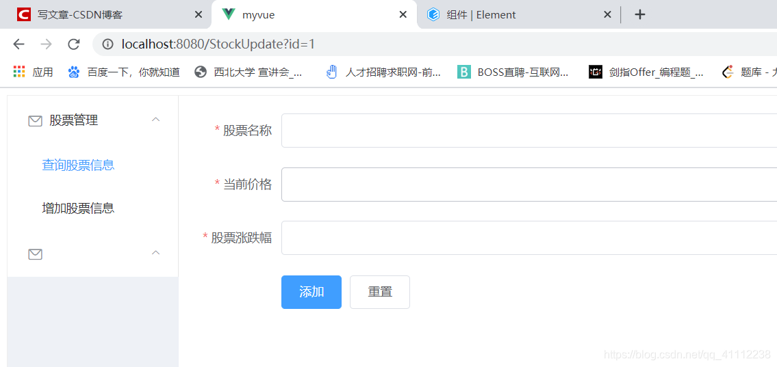
Task: Open the 组件 | Element tab
Action: [x=520, y=15]
